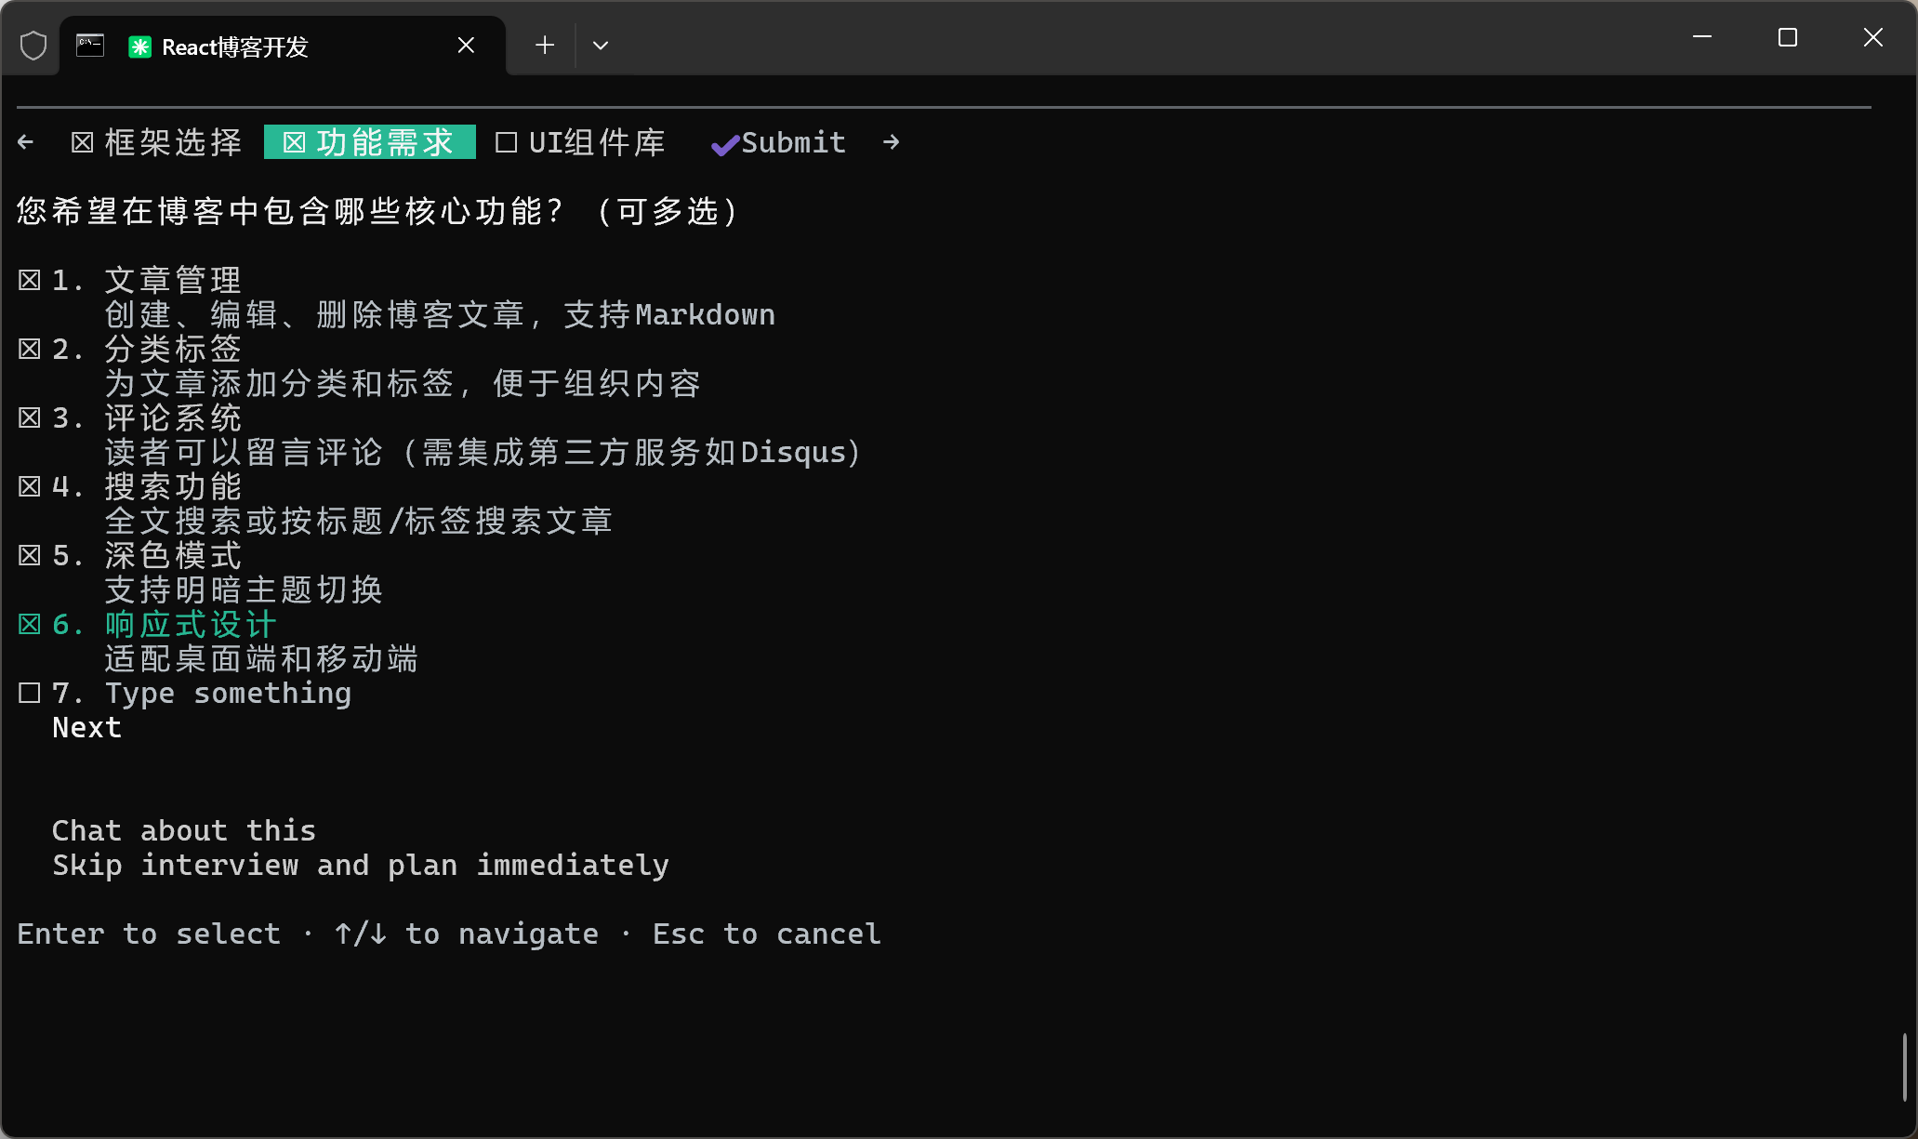Click Next to proceed
This screenshot has width=1918, height=1139.
(86, 727)
